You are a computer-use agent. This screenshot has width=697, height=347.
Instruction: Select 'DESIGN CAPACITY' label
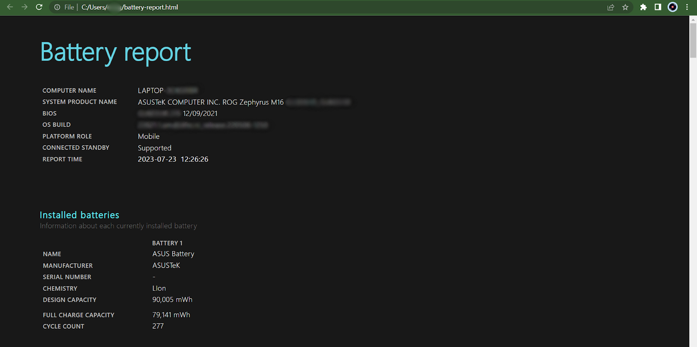point(70,300)
